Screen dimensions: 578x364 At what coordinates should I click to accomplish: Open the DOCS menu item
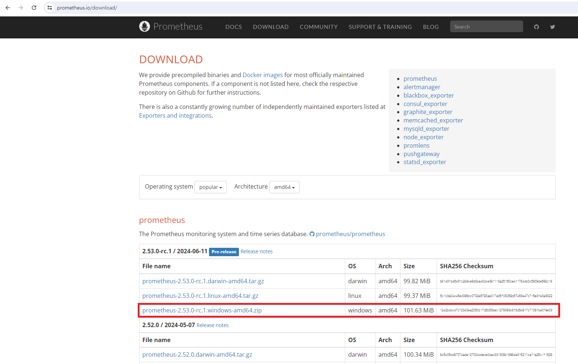point(233,27)
